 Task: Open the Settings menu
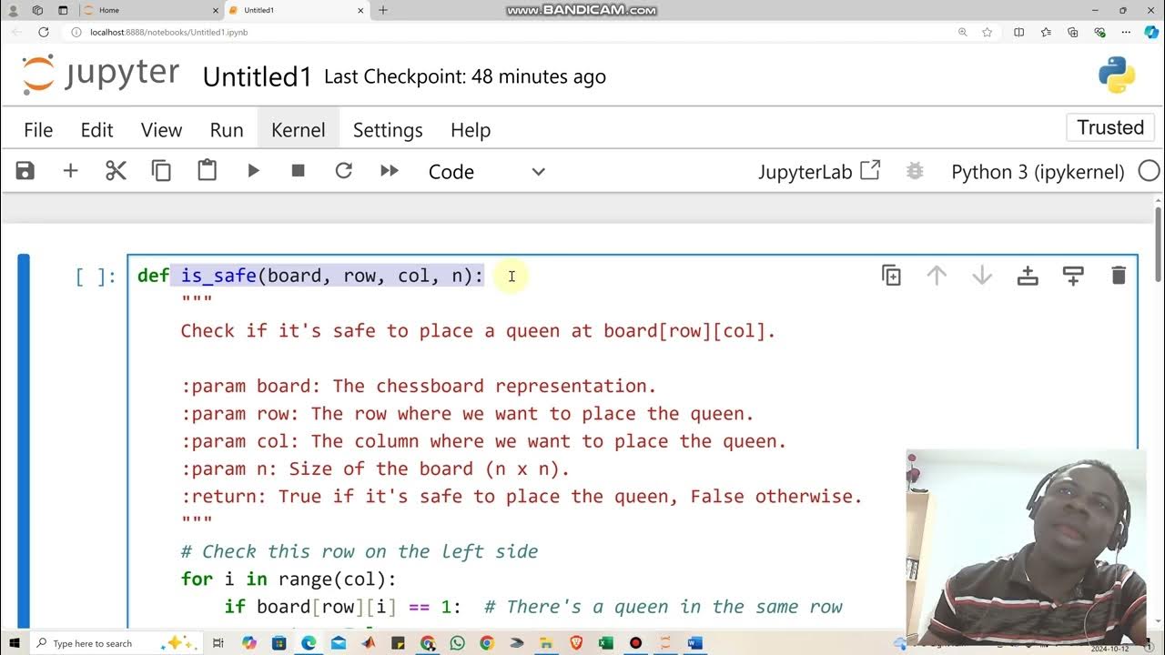[388, 130]
